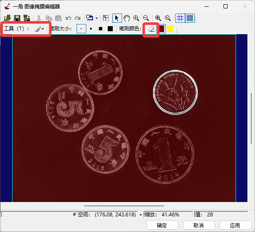Select the largest brush size
The width and height of the screenshot is (255, 232).
point(110,29)
